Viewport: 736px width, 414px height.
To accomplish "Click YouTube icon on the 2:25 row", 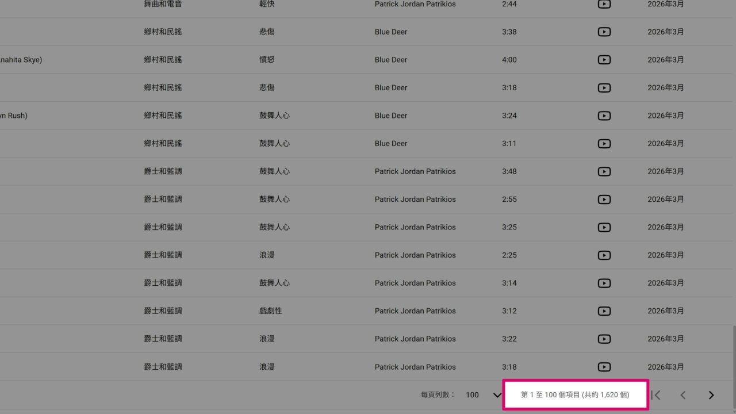I will [x=604, y=255].
